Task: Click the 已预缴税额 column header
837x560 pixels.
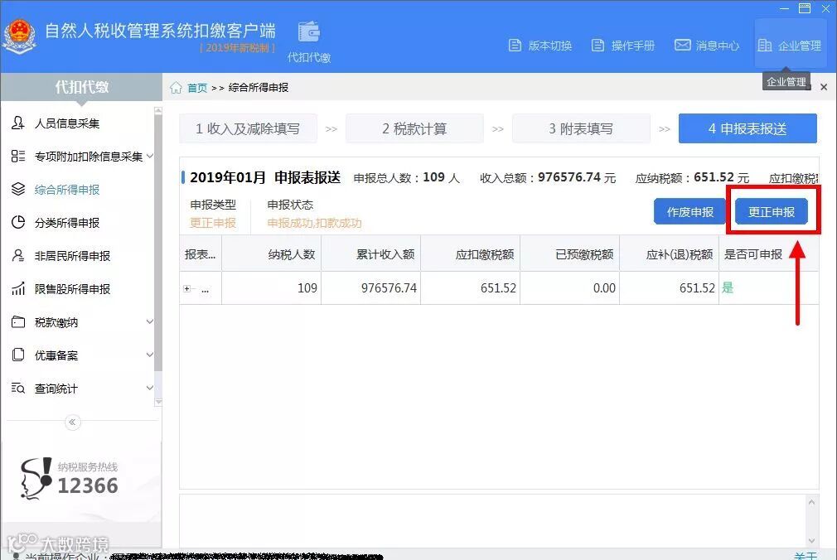Action: coord(569,254)
